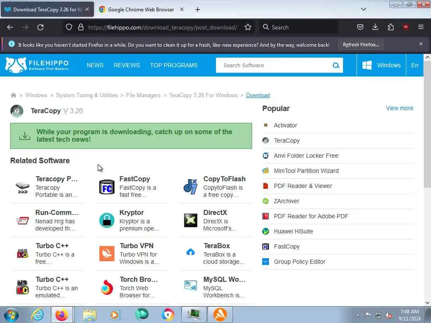Screen dimensions: 431x323
Task: Open the File Managers breadcrumb
Action: (143, 95)
